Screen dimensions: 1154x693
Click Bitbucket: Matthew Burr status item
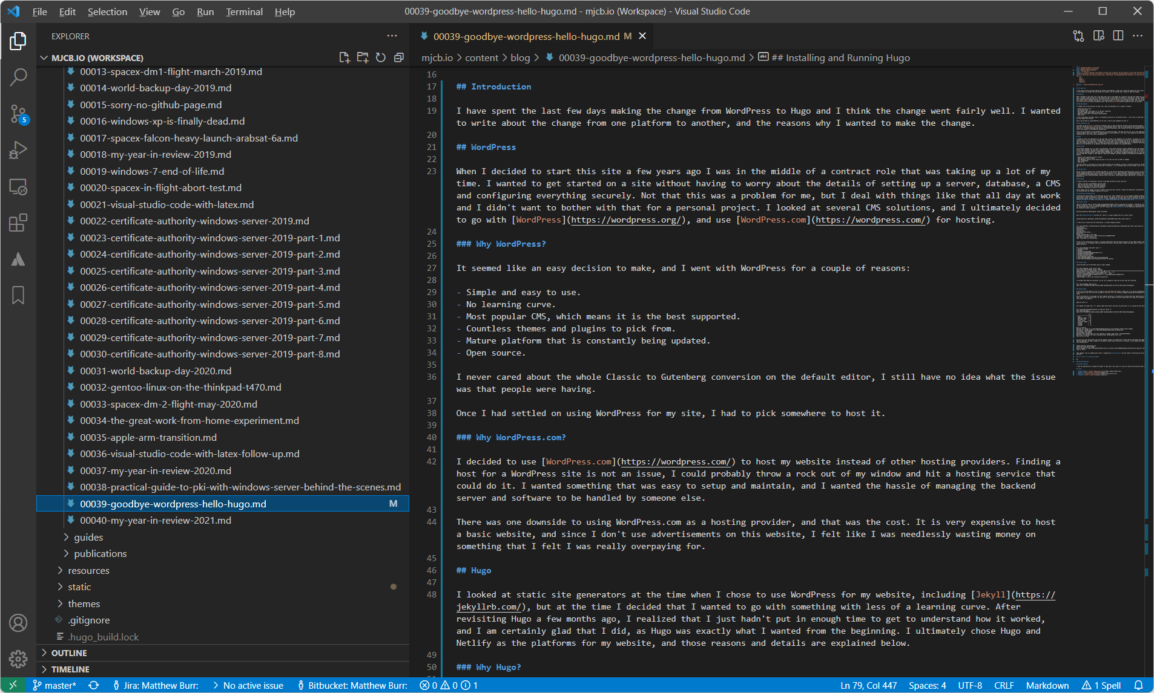(352, 685)
